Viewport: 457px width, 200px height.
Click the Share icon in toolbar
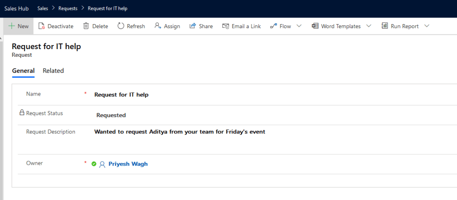coord(193,26)
